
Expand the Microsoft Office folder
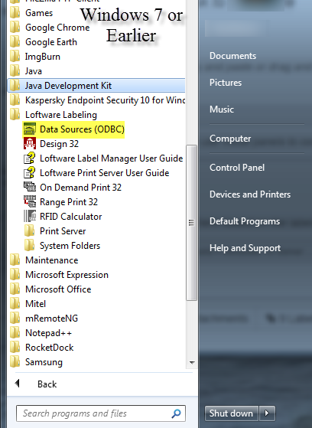(x=50, y=289)
